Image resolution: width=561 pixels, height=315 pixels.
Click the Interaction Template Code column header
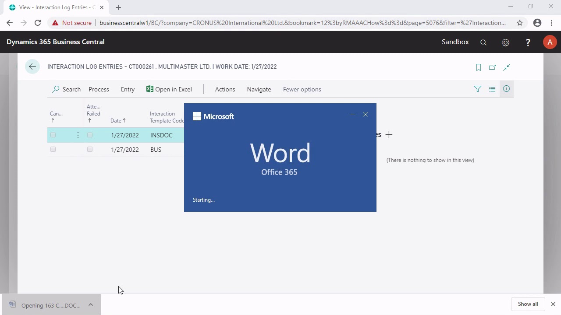[x=167, y=117]
